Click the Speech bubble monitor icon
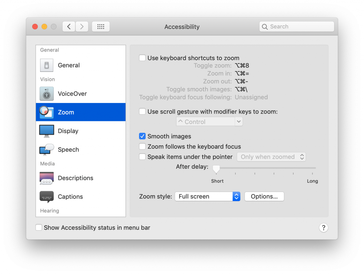364x274 pixels. click(47, 149)
